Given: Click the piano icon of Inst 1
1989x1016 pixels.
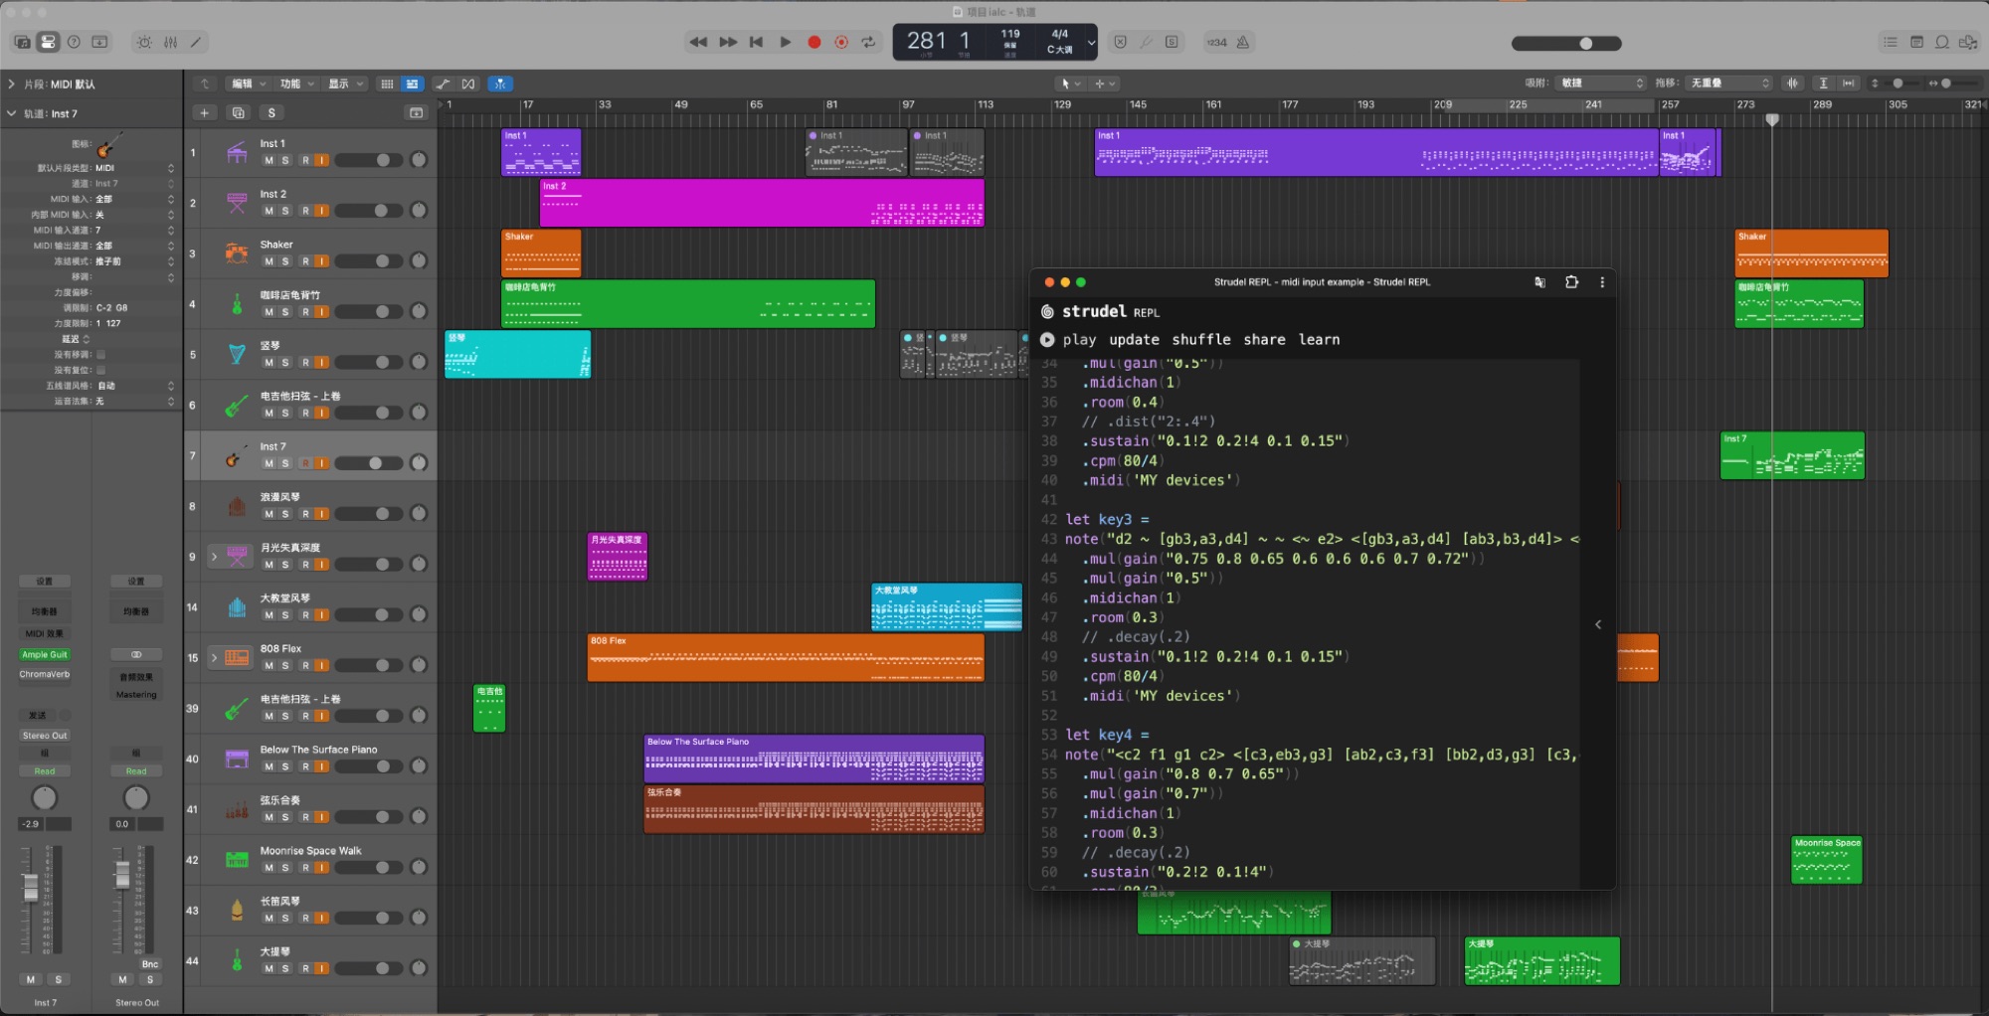Looking at the screenshot, I should (x=237, y=153).
